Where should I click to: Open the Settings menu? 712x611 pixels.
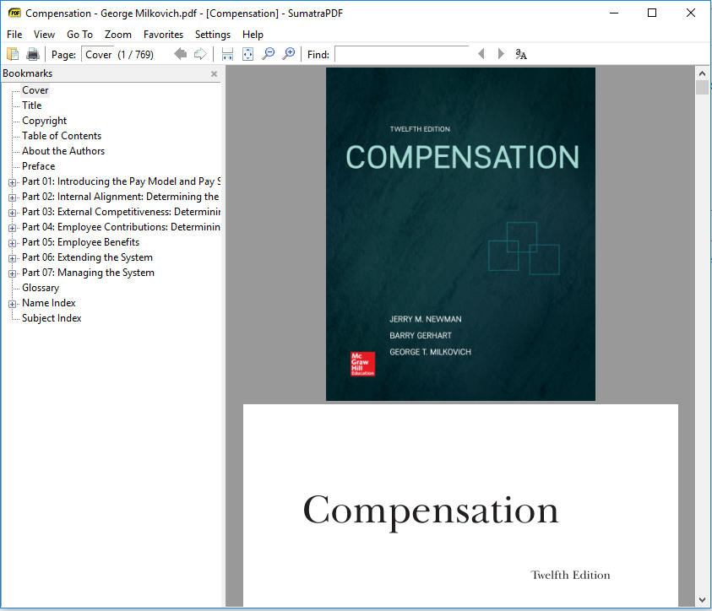pos(213,35)
